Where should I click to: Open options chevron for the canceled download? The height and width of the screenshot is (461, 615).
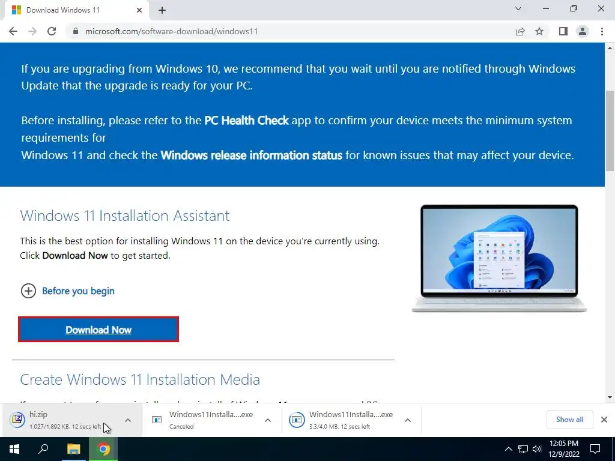(x=268, y=420)
